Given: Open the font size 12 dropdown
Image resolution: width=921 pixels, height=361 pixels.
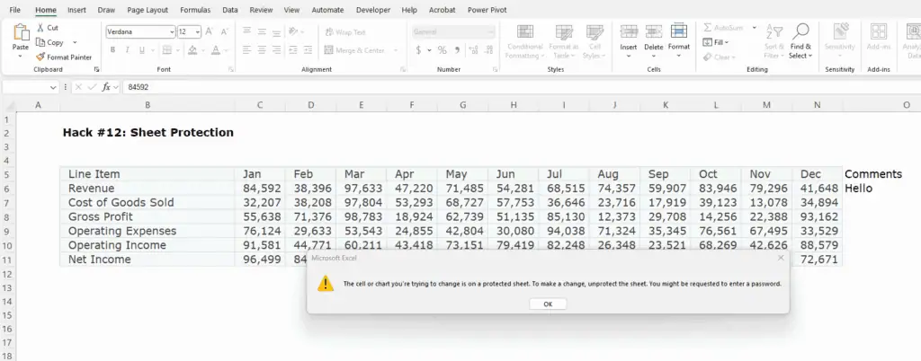Looking at the screenshot, I should 197,32.
